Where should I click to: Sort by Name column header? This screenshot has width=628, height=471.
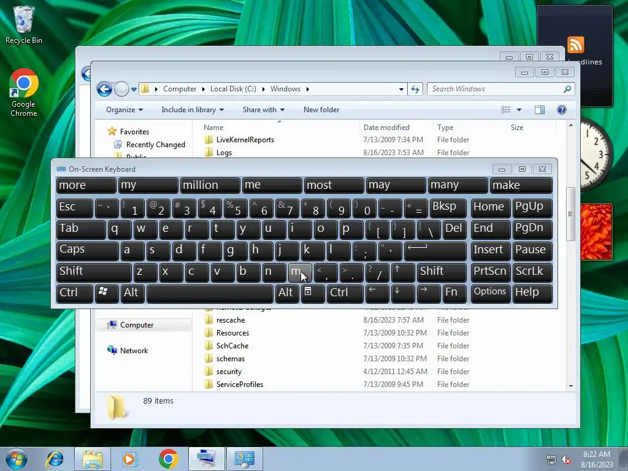[x=213, y=128]
